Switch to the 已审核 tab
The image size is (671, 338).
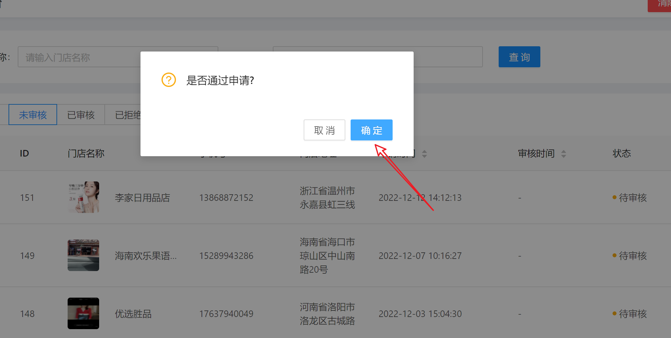(x=81, y=115)
